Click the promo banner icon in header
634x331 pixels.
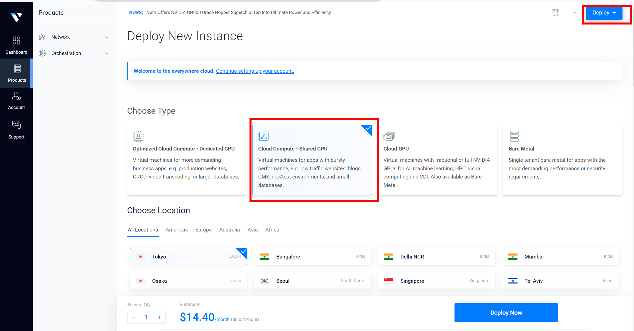(555, 12)
